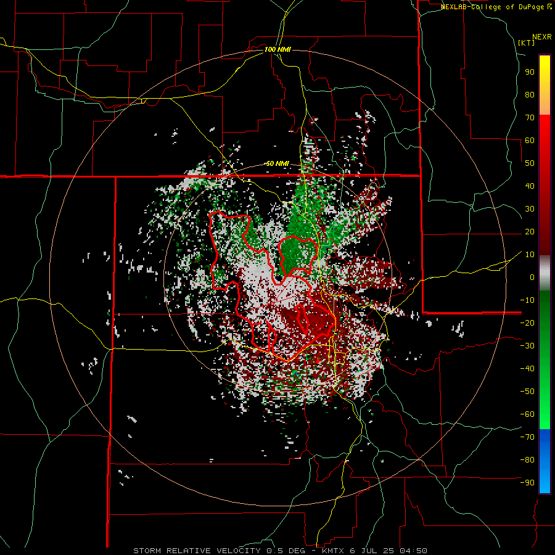Pick the gray zero-velocity color bar segment

pyautogui.click(x=545, y=273)
